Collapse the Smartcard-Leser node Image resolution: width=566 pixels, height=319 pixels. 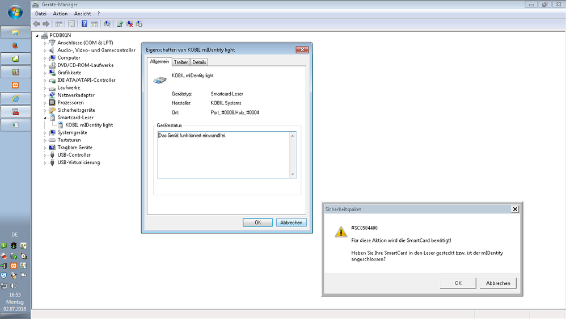coord(45,117)
